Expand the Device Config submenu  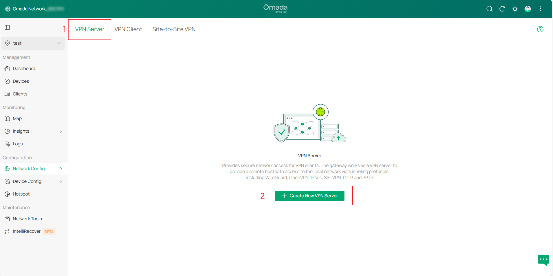(61, 181)
